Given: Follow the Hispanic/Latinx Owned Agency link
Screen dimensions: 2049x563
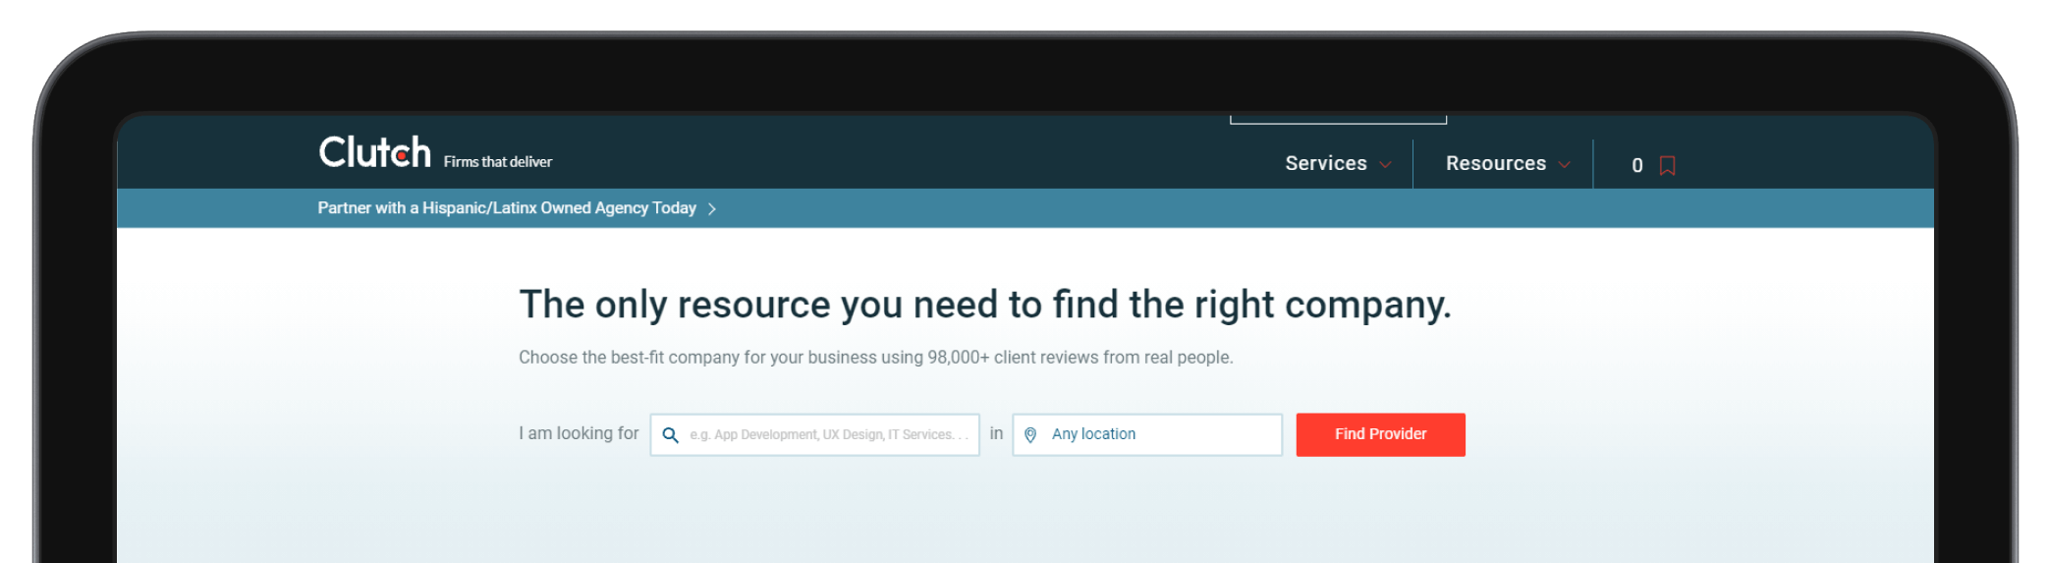Looking at the screenshot, I should tap(506, 208).
